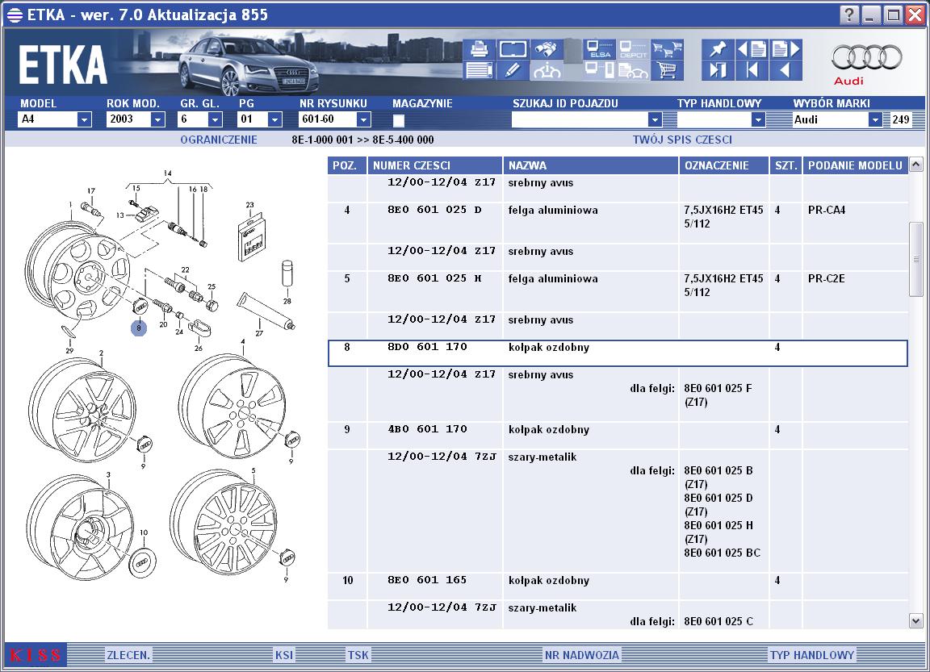Click wheel number 5 in the diagram
Screen dimensions: 930x672
click(x=223, y=521)
